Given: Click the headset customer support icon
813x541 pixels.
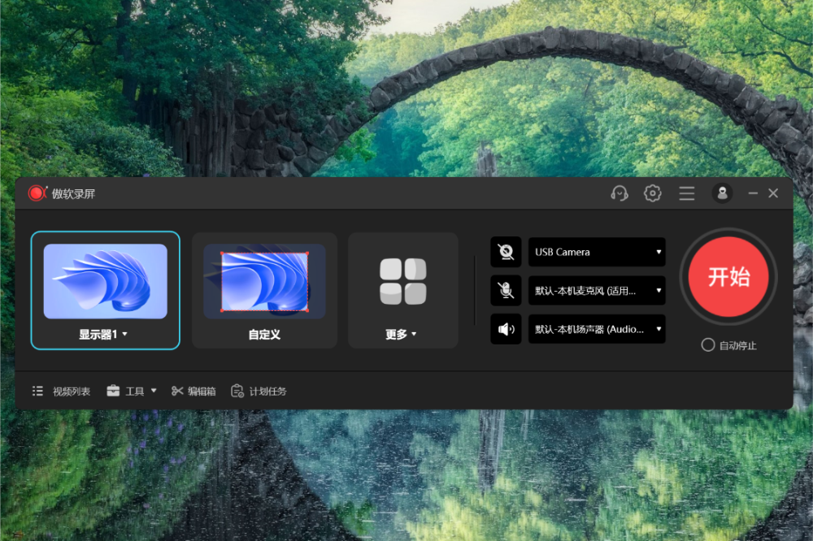Looking at the screenshot, I should coord(620,193).
